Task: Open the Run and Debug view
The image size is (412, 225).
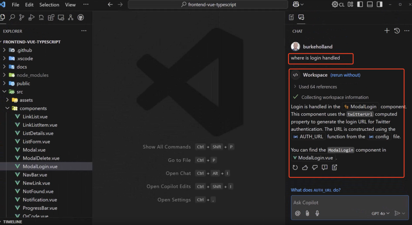Action: pyautogui.click(x=31, y=17)
